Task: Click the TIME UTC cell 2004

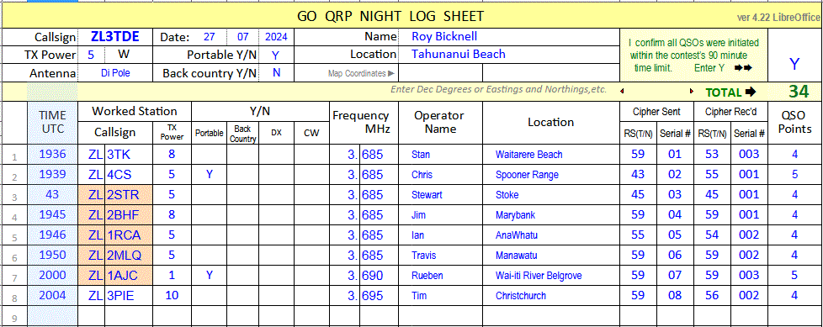Action: 52,296
